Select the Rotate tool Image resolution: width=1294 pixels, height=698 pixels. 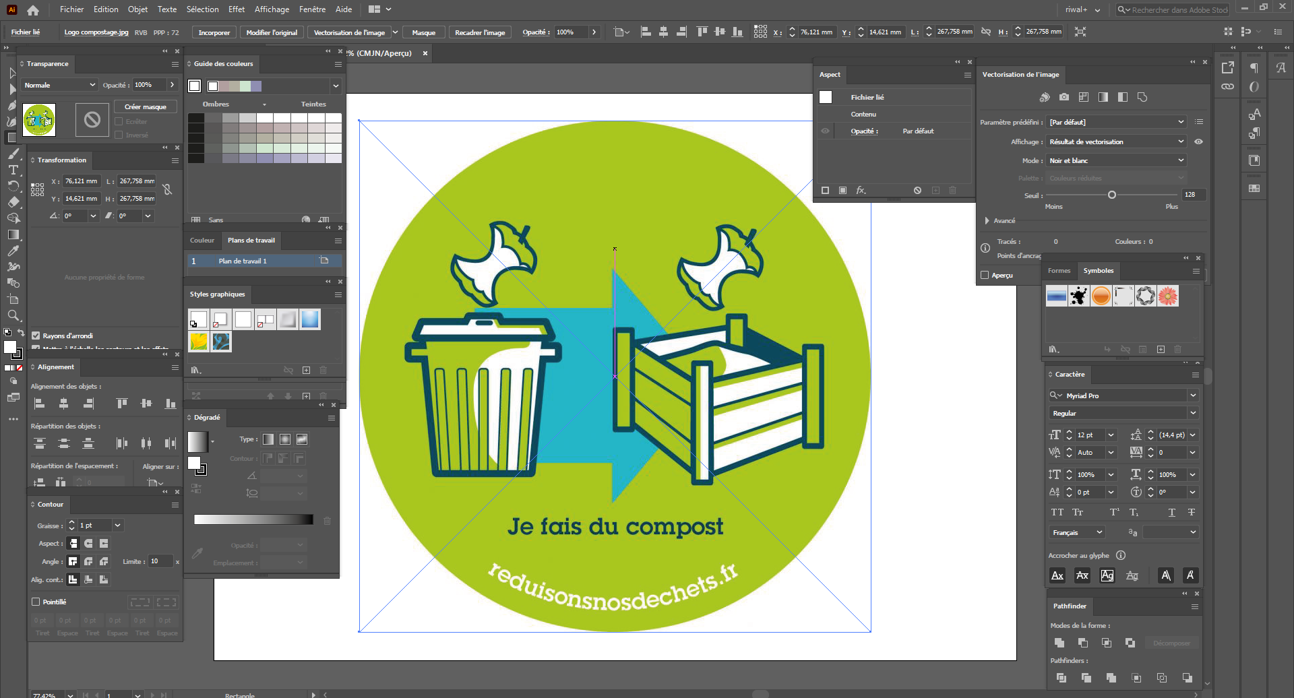tap(13, 186)
